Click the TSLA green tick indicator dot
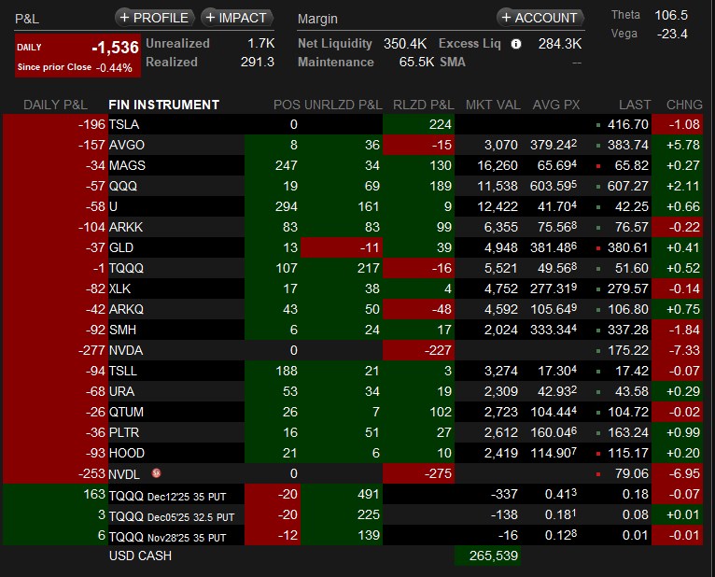 [598, 125]
